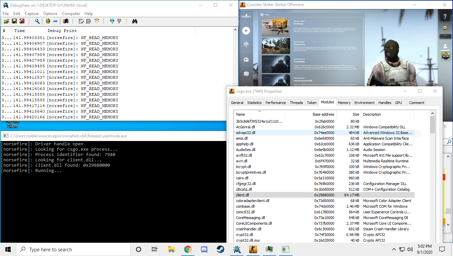Click the floppy icon with red X in DebugView

coord(22,21)
